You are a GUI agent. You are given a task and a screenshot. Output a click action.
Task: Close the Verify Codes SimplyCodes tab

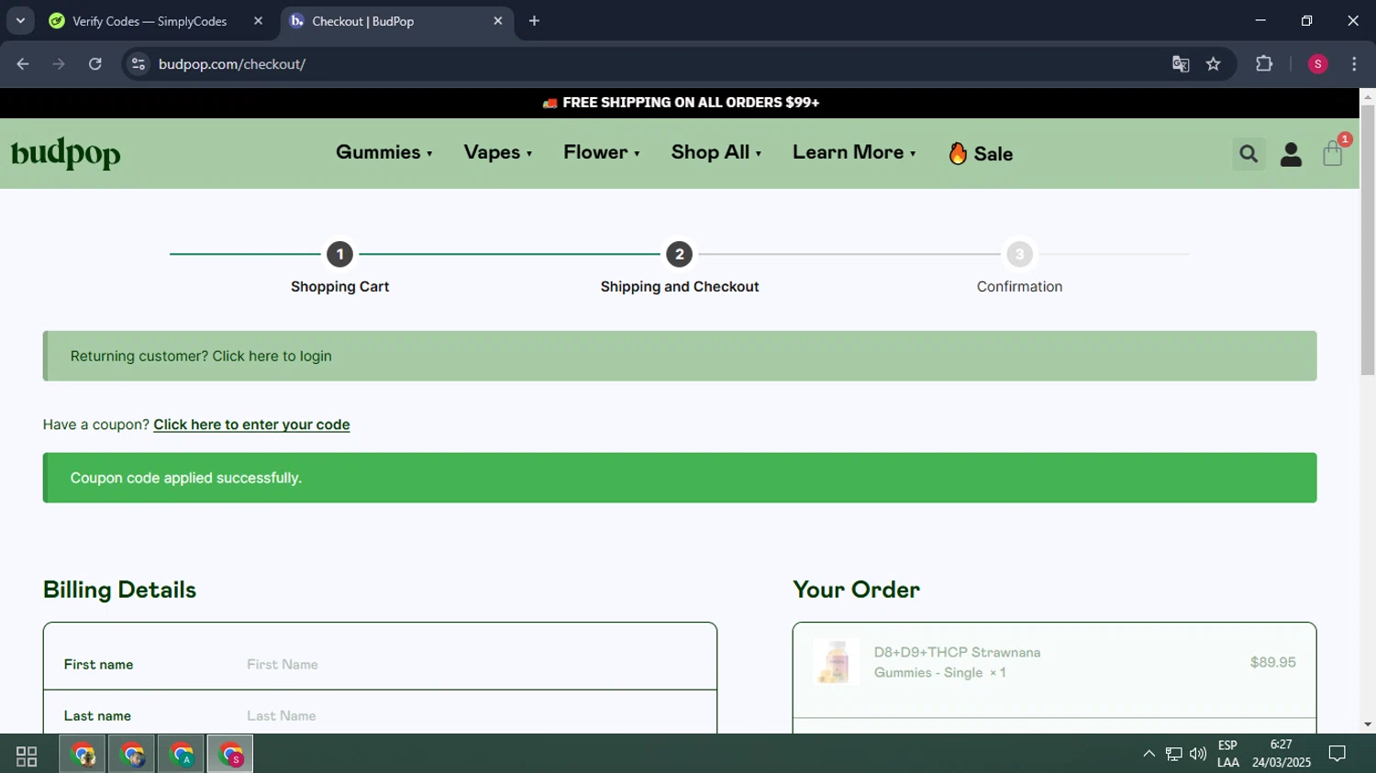point(258,21)
